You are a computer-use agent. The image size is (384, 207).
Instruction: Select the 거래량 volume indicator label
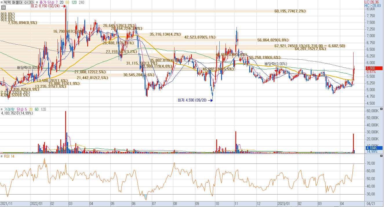[x=9, y=110]
